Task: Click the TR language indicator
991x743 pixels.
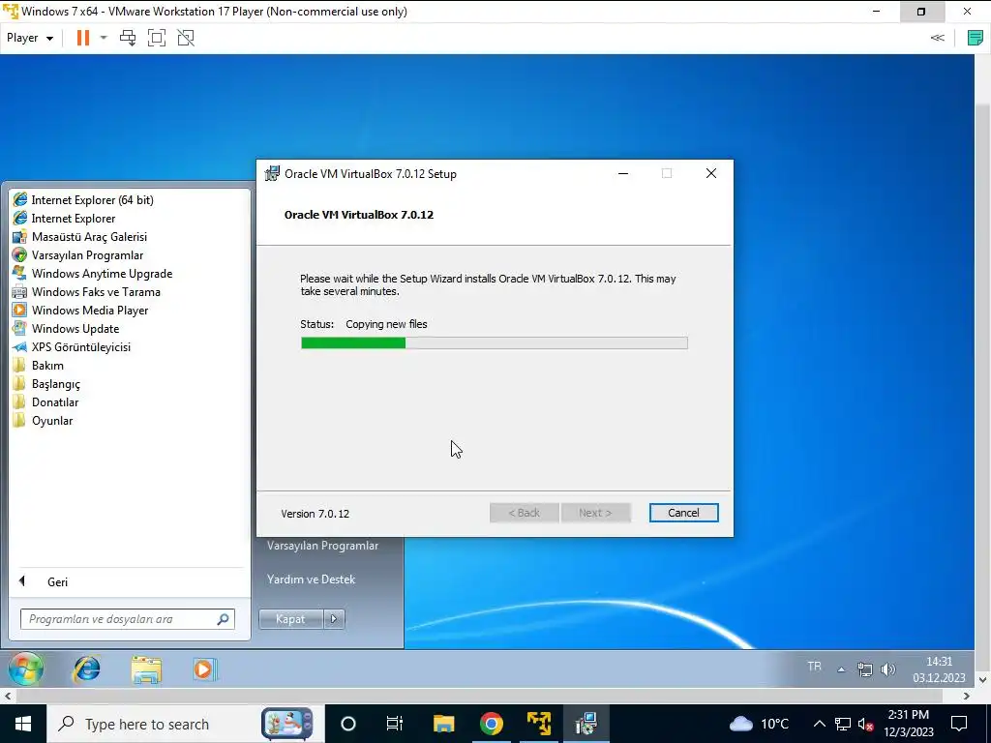Action: click(x=814, y=667)
